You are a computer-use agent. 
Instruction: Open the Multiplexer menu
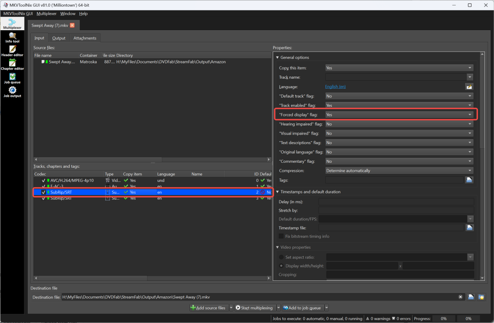point(46,14)
